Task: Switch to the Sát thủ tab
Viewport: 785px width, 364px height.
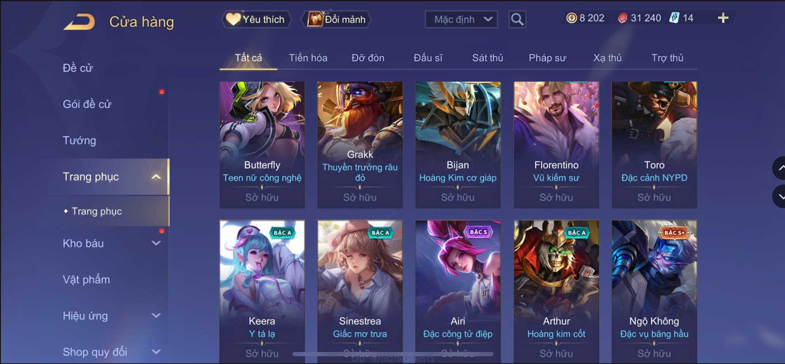Action: [x=487, y=58]
